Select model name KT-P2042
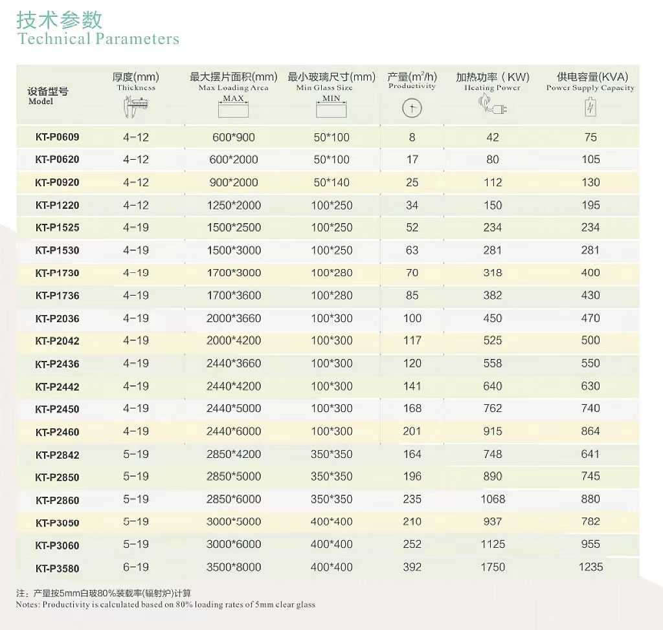The image size is (663, 630). [x=58, y=341]
